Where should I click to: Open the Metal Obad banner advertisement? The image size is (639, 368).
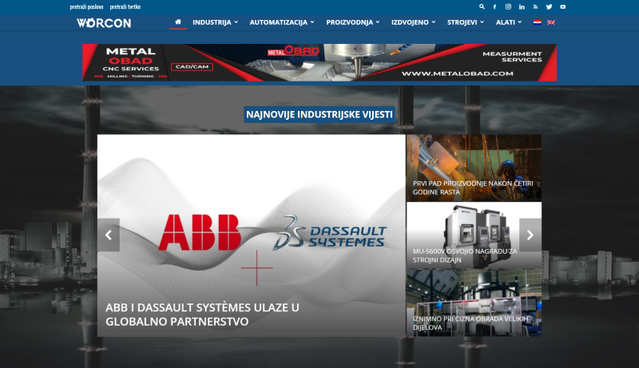point(319,63)
